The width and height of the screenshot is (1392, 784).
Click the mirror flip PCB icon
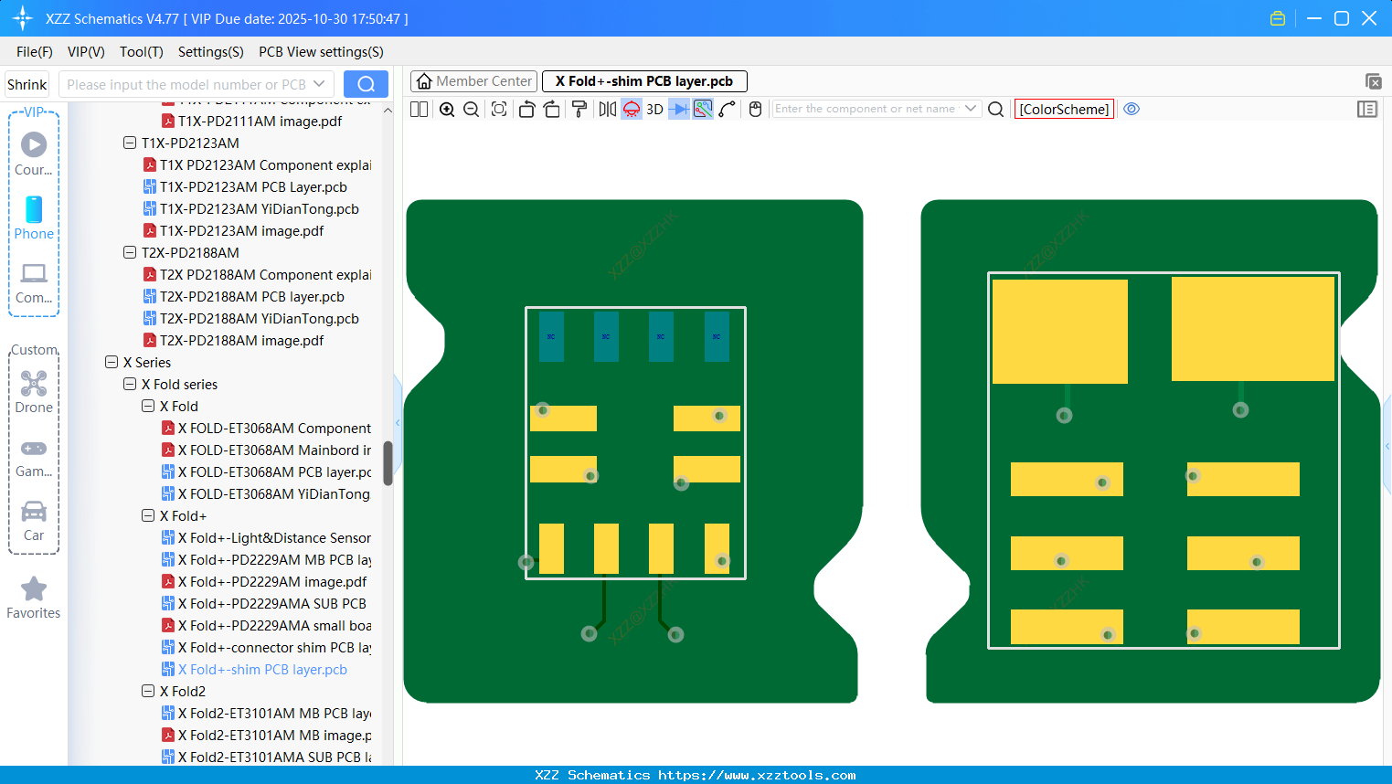click(x=605, y=109)
